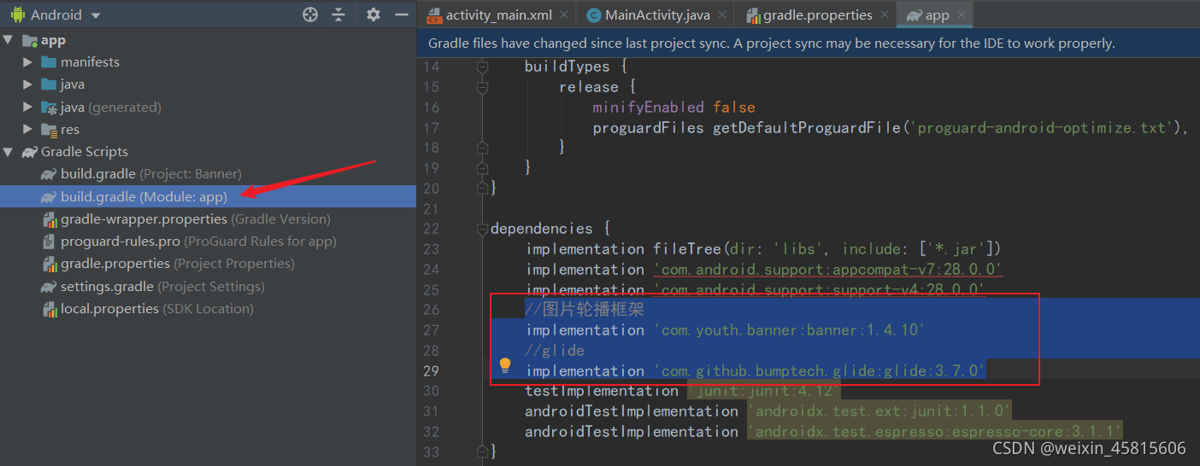Click the yellow lightbulb quick-fix icon
Image resolution: width=1200 pixels, height=466 pixels.
(x=505, y=366)
